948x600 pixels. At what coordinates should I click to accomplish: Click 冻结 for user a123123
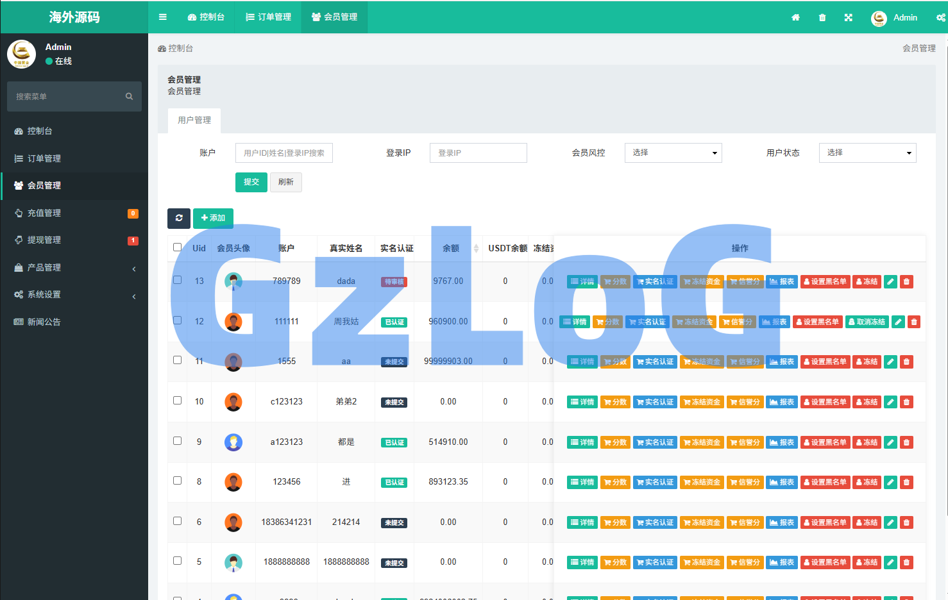867,442
